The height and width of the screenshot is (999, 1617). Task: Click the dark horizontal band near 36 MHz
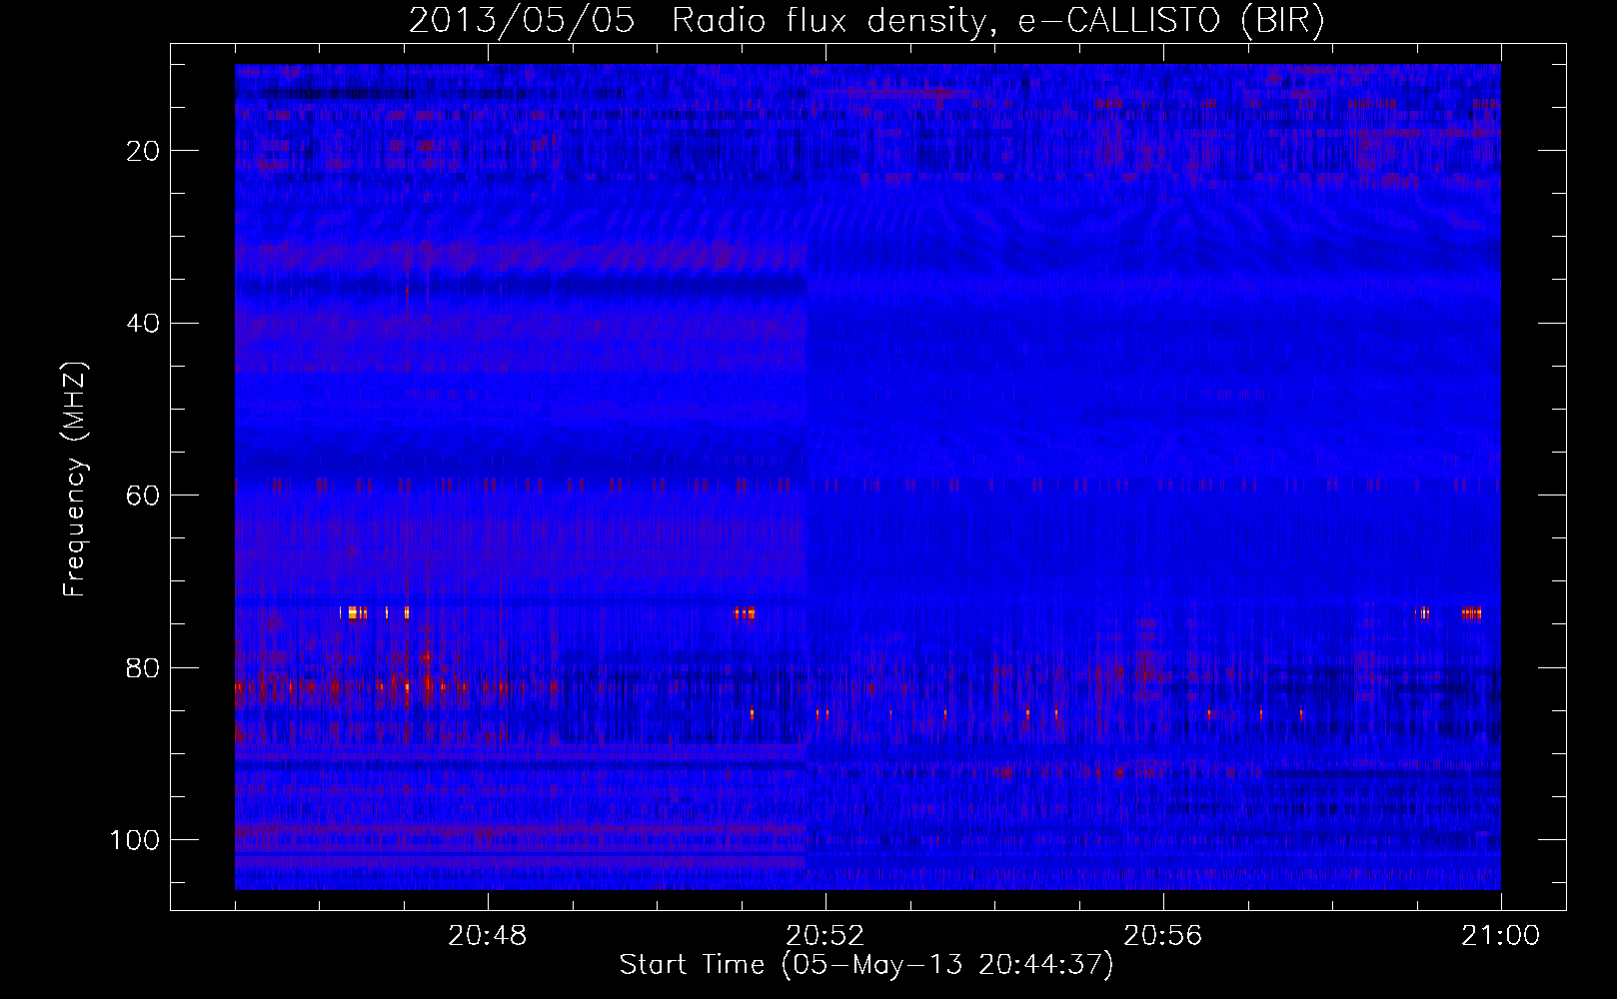pos(521,288)
